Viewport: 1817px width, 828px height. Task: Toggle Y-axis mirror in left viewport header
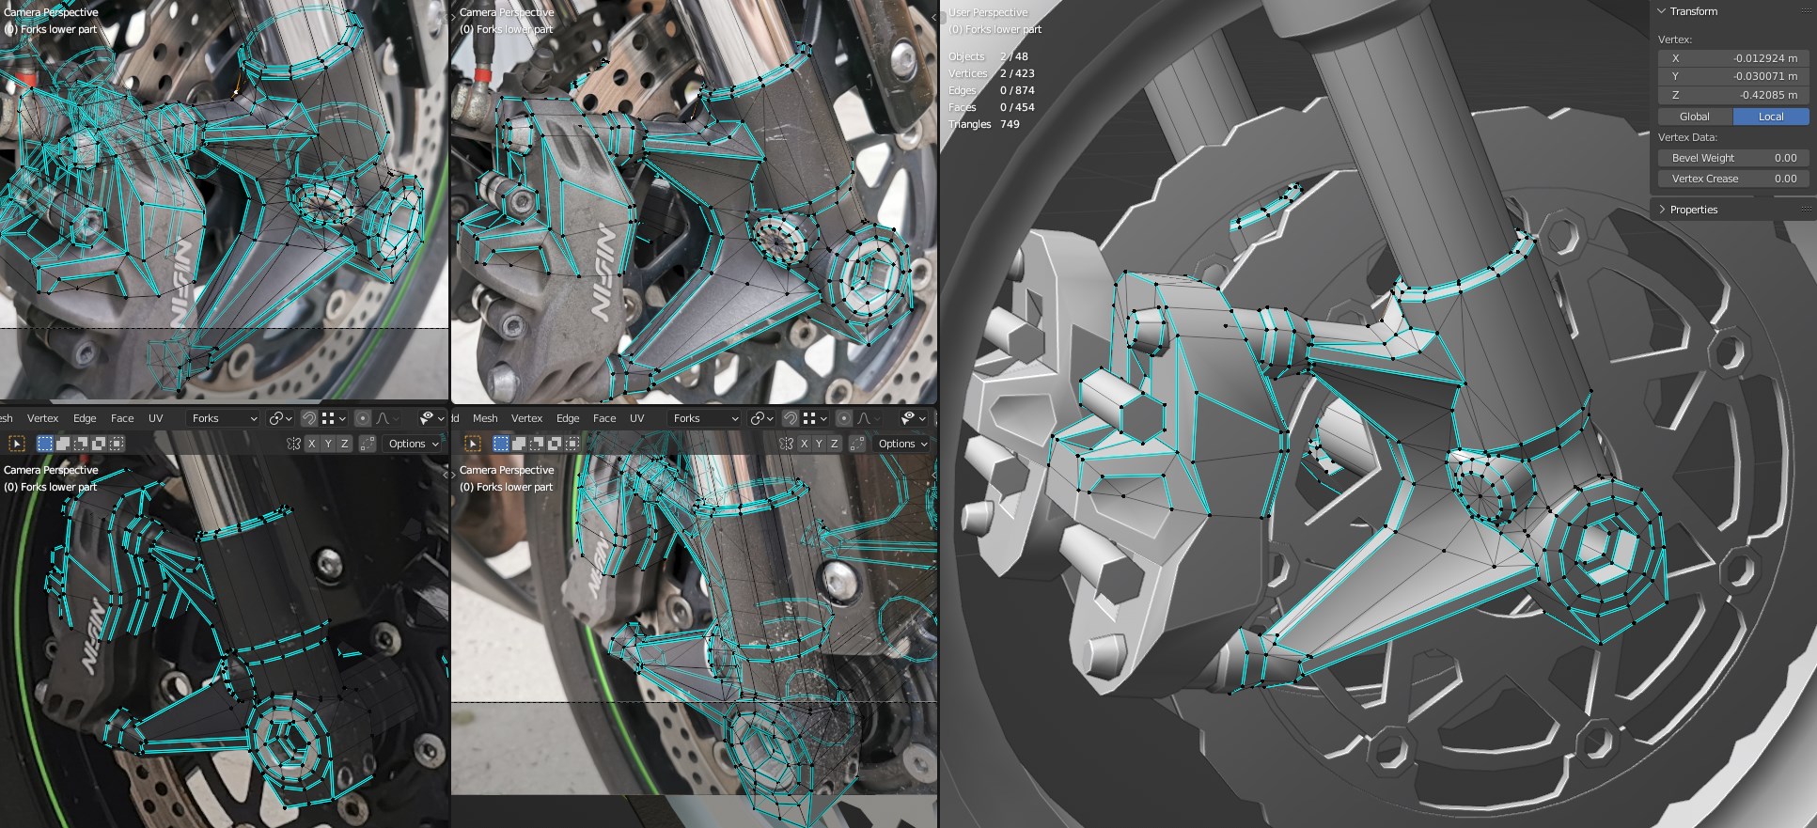pyautogui.click(x=328, y=444)
